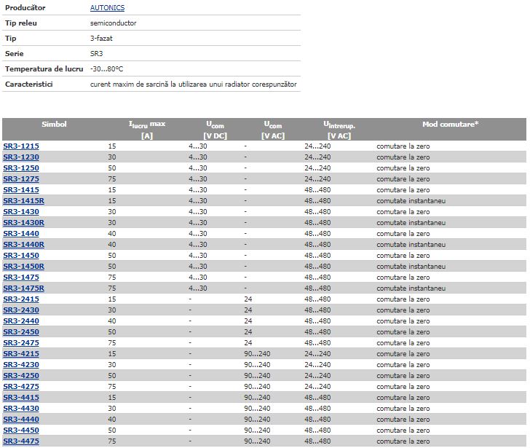Open the SR3-4440 link
This screenshot has height=448, width=530.
(x=21, y=420)
